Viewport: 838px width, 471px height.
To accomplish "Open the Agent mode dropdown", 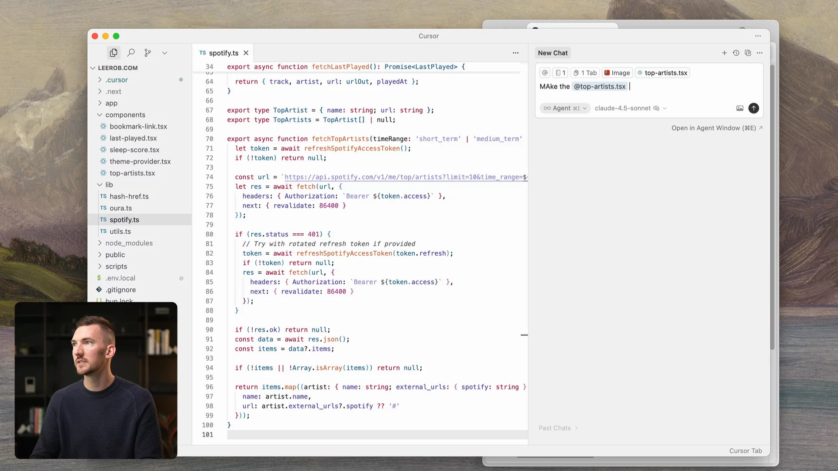I will (565, 108).
